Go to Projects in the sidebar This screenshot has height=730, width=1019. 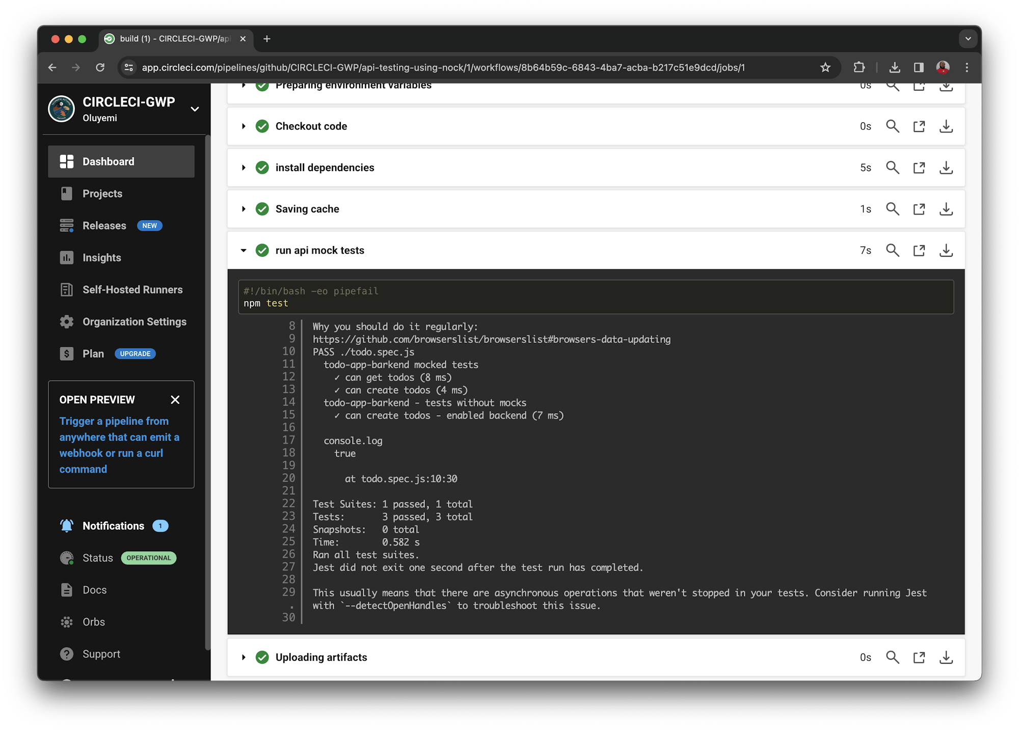click(x=102, y=194)
